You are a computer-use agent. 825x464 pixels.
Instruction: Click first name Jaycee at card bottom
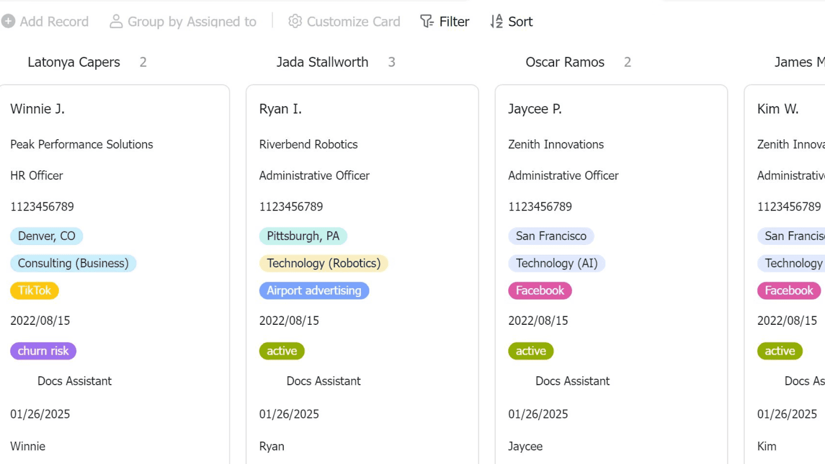pos(525,446)
